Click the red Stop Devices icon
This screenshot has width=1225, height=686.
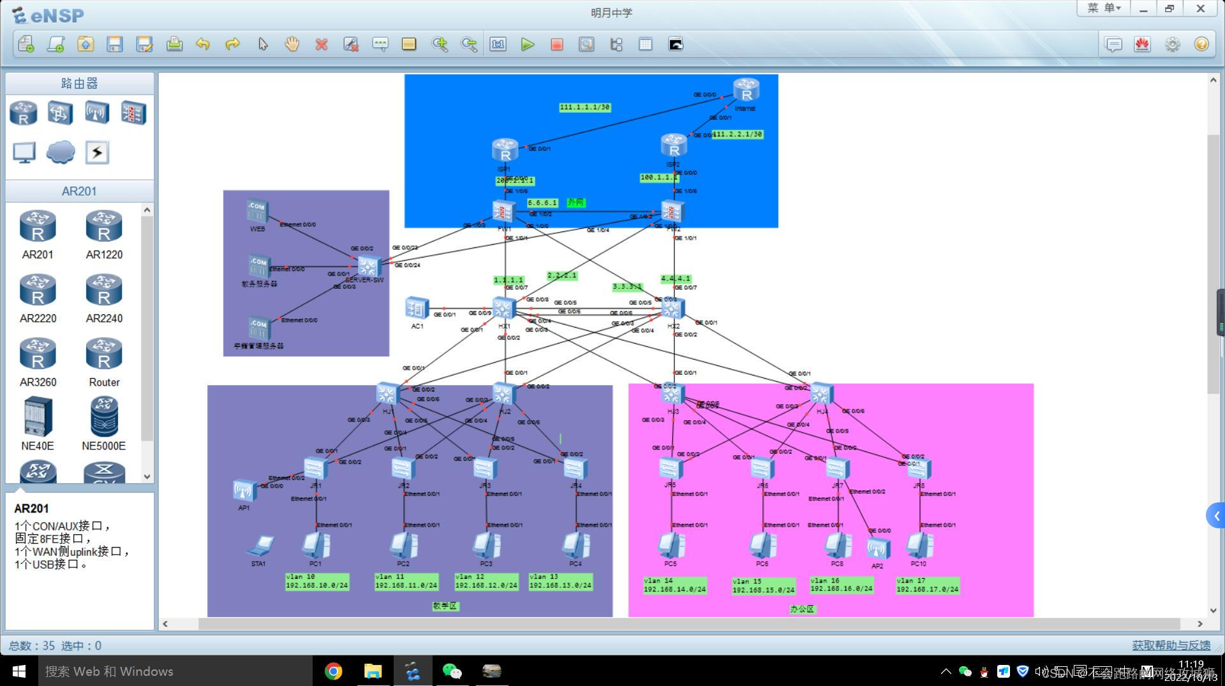click(x=556, y=45)
